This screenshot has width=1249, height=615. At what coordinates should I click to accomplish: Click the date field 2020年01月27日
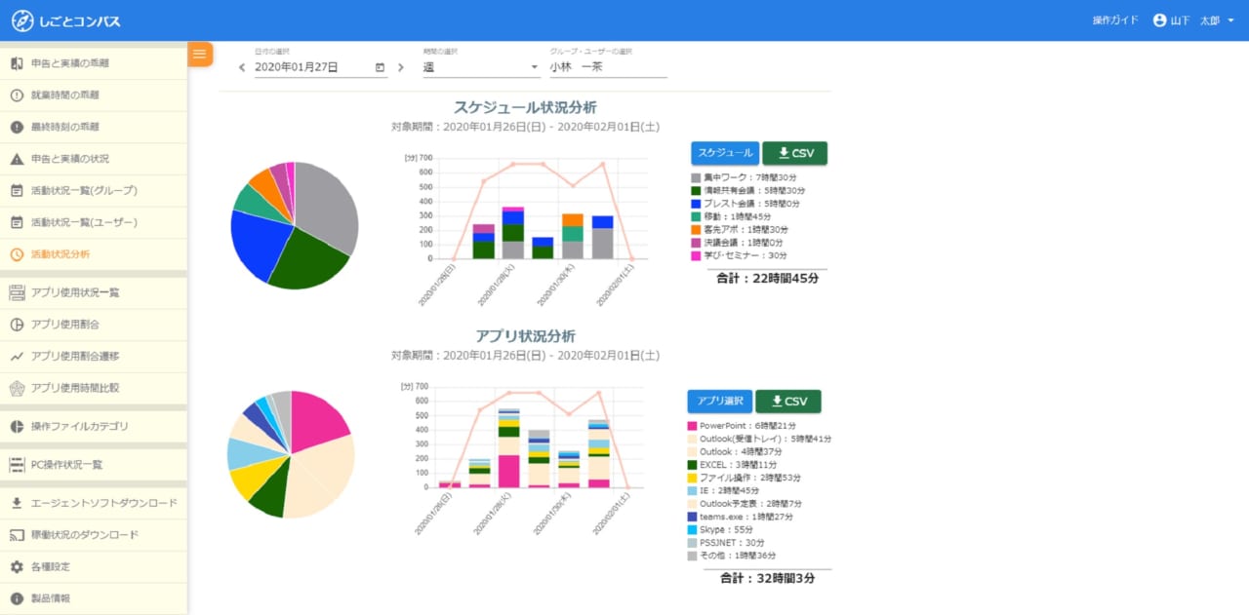coord(321,67)
